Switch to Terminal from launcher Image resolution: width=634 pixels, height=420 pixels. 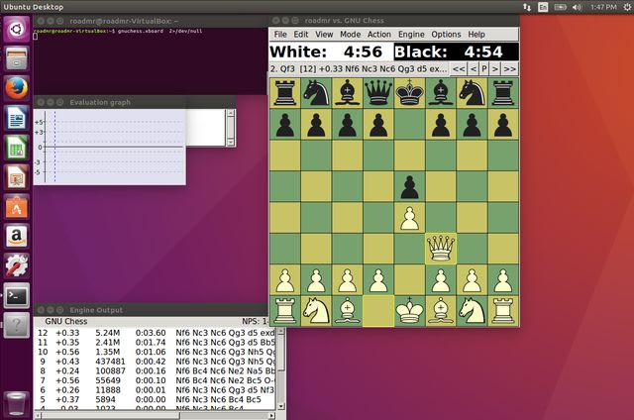17,295
